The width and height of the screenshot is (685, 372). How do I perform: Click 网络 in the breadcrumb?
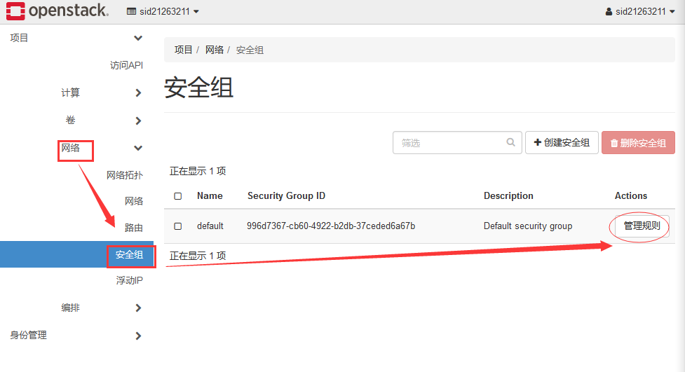pos(215,50)
